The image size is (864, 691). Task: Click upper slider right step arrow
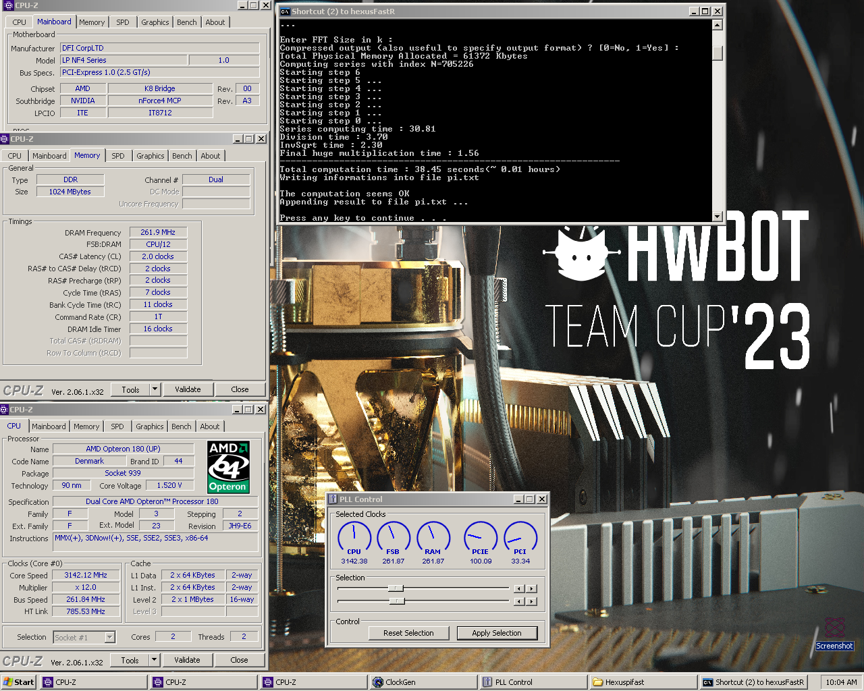(532, 588)
